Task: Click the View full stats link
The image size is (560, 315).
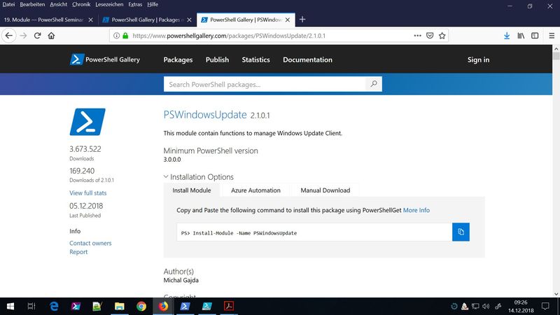Action: click(88, 193)
